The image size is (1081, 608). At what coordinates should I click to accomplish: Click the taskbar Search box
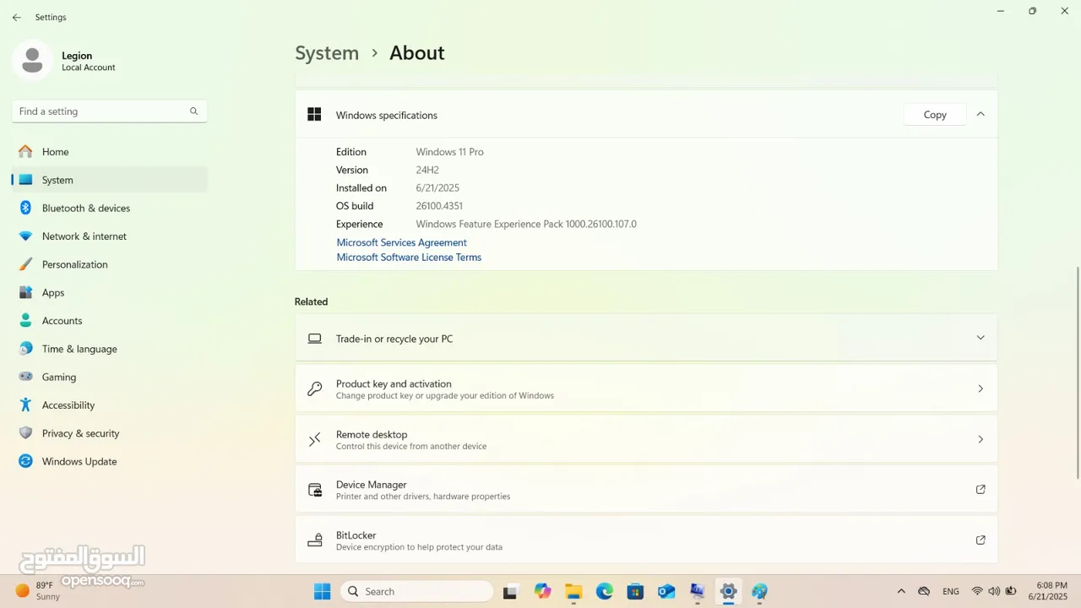[416, 591]
